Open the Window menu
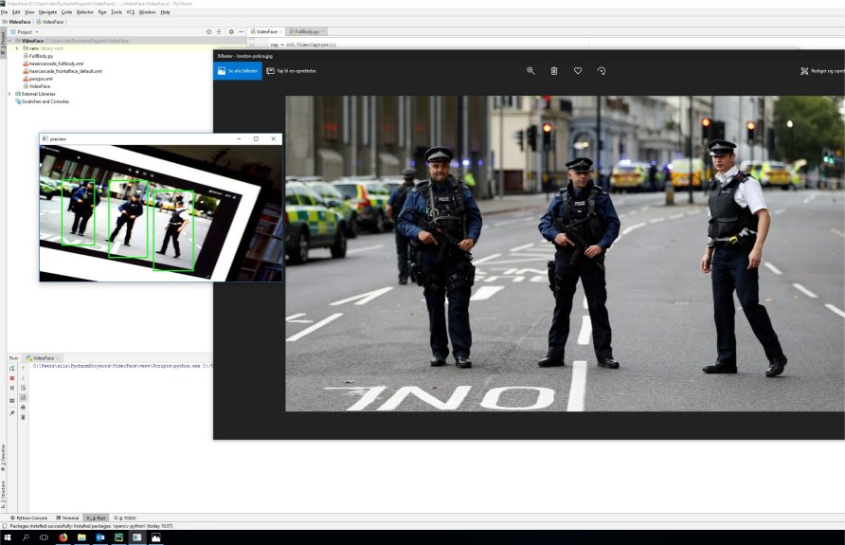 click(147, 12)
